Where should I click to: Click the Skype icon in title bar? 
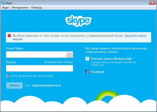(3, 3)
